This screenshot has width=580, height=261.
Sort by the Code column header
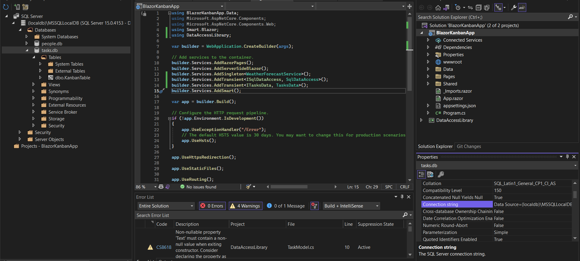pos(162,224)
